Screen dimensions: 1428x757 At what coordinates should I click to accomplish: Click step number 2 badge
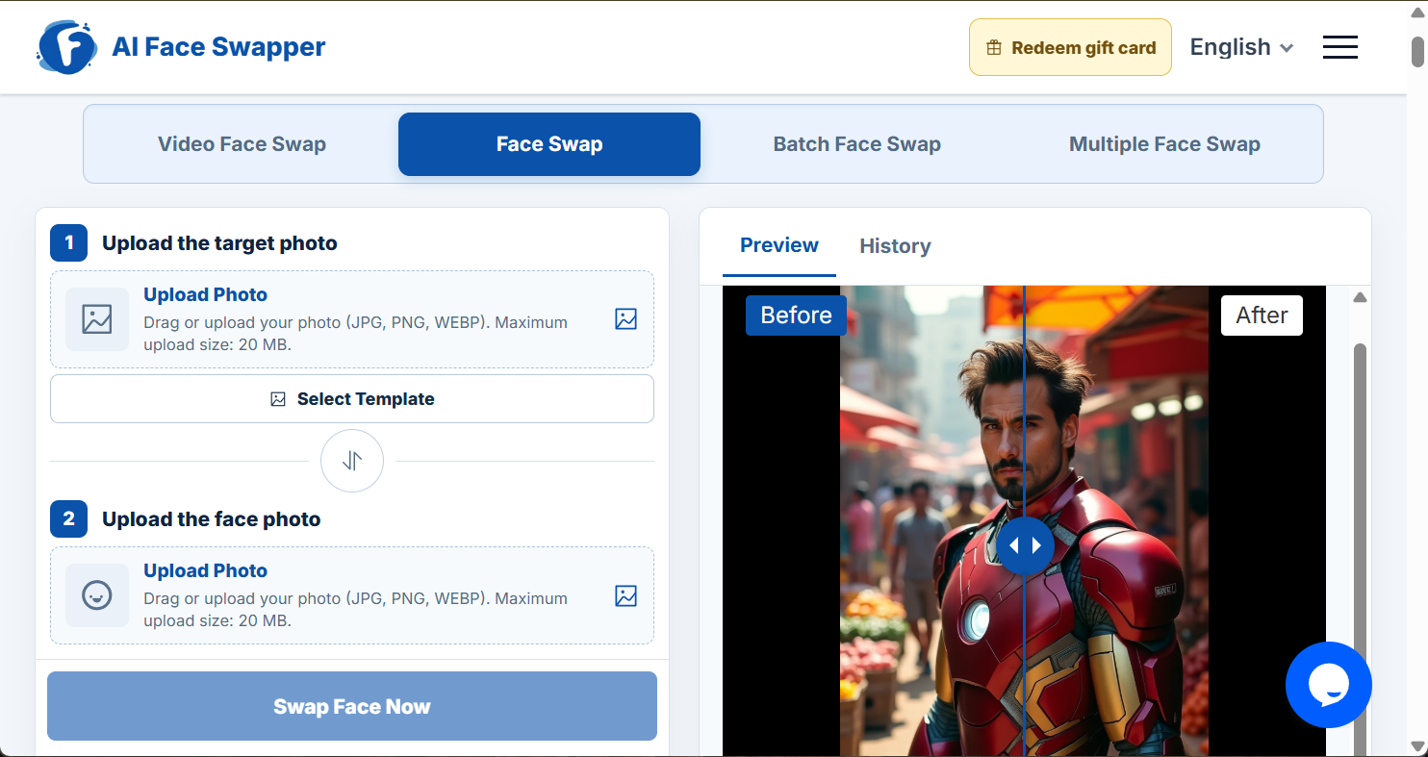pos(68,519)
